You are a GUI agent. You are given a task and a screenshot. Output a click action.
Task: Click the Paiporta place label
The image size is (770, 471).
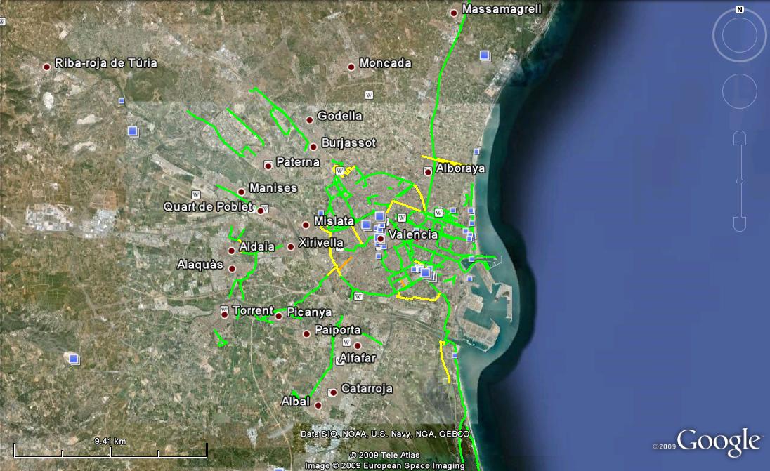[338, 330]
